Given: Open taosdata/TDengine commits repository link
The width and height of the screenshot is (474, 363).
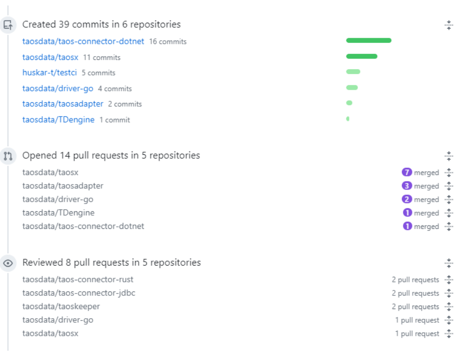Looking at the screenshot, I should point(58,119).
